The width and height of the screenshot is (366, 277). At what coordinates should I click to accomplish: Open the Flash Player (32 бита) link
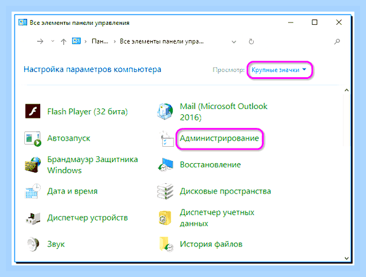(87, 111)
